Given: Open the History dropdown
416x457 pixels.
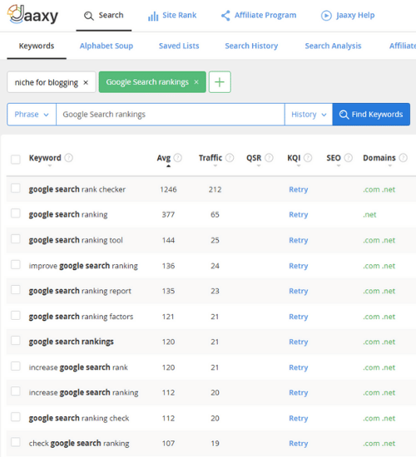Looking at the screenshot, I should [x=309, y=115].
